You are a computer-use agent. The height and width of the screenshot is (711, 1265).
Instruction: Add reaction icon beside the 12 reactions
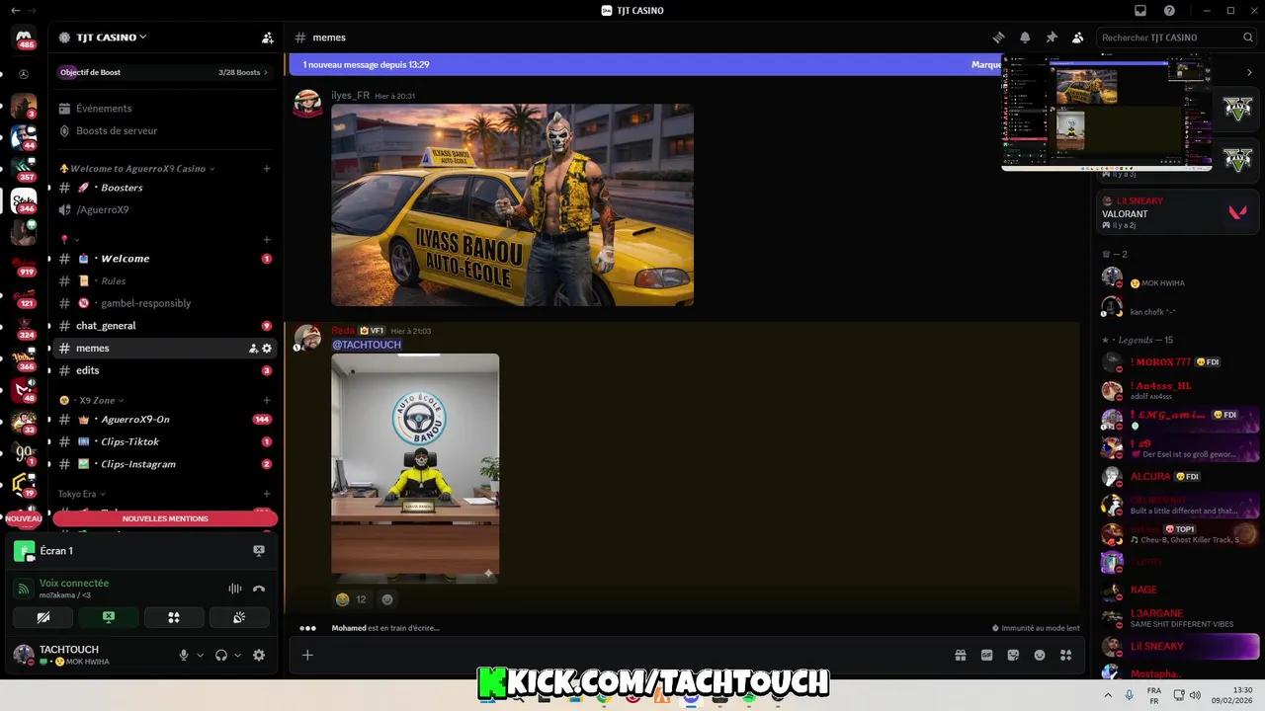[x=387, y=599]
